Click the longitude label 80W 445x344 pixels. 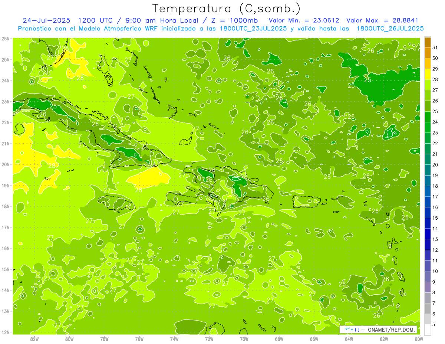[69, 338]
